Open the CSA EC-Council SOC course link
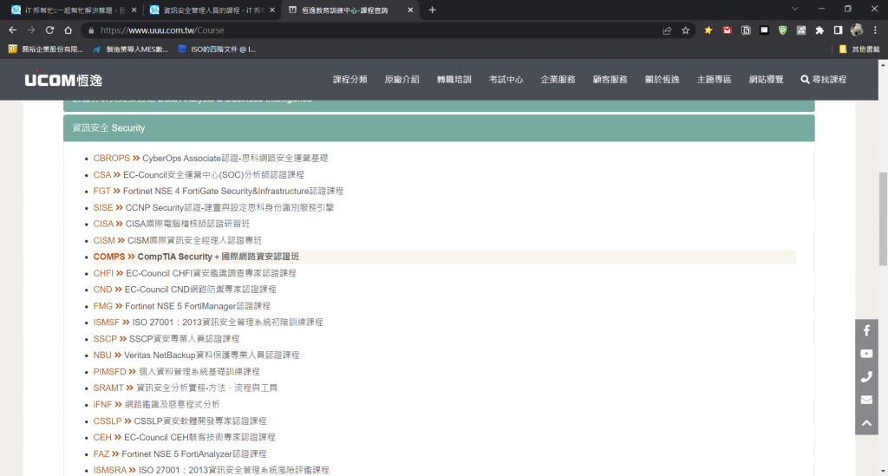The width and height of the screenshot is (888, 476). coord(199,175)
